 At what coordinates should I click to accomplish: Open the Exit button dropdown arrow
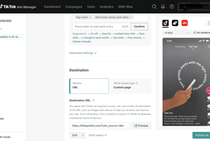[x=83, y=135]
